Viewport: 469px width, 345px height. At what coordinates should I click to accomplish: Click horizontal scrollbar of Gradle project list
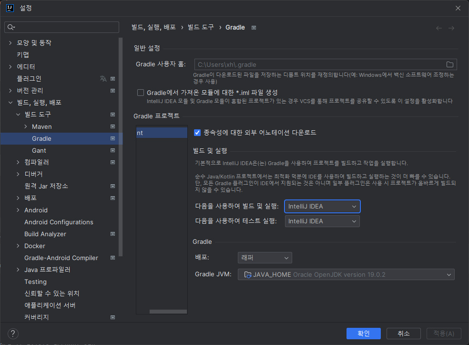click(168, 312)
